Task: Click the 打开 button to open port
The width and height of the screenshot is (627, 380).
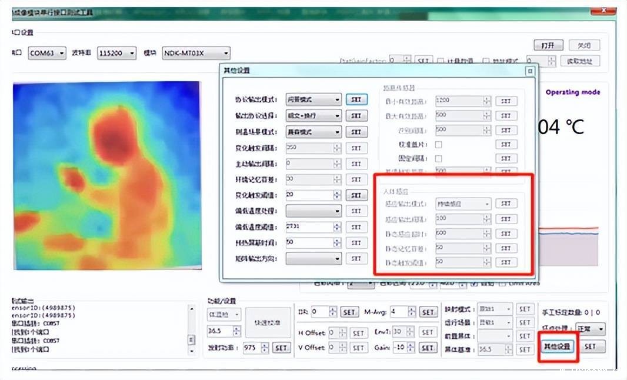Action: pyautogui.click(x=548, y=45)
